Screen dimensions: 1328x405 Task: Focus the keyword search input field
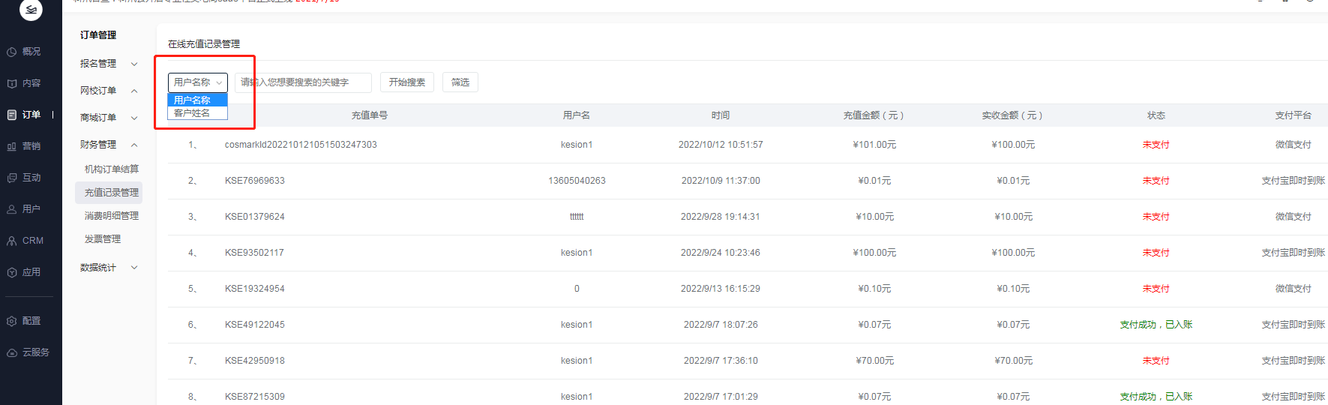[303, 82]
